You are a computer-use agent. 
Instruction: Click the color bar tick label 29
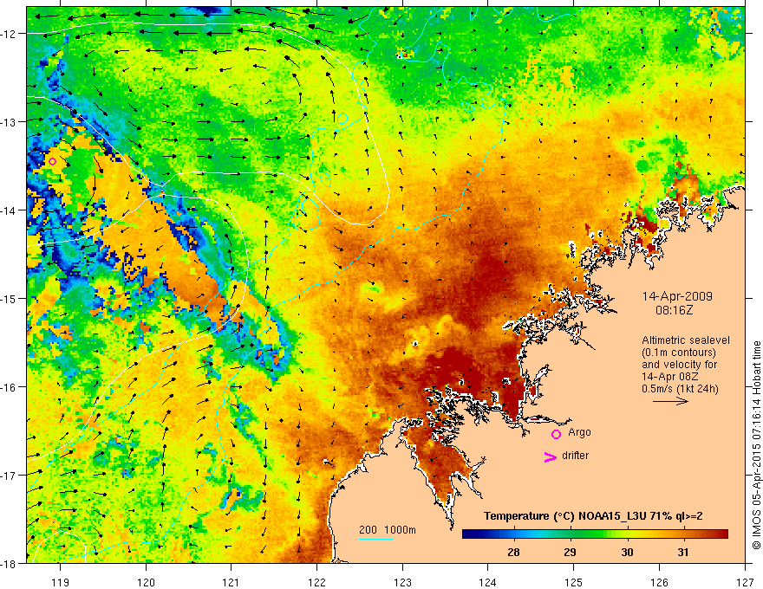[x=570, y=552]
